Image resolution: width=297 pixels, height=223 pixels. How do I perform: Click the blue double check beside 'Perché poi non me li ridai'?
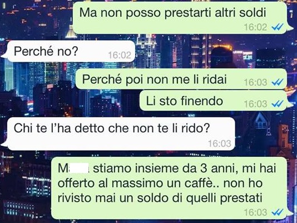click(x=278, y=82)
